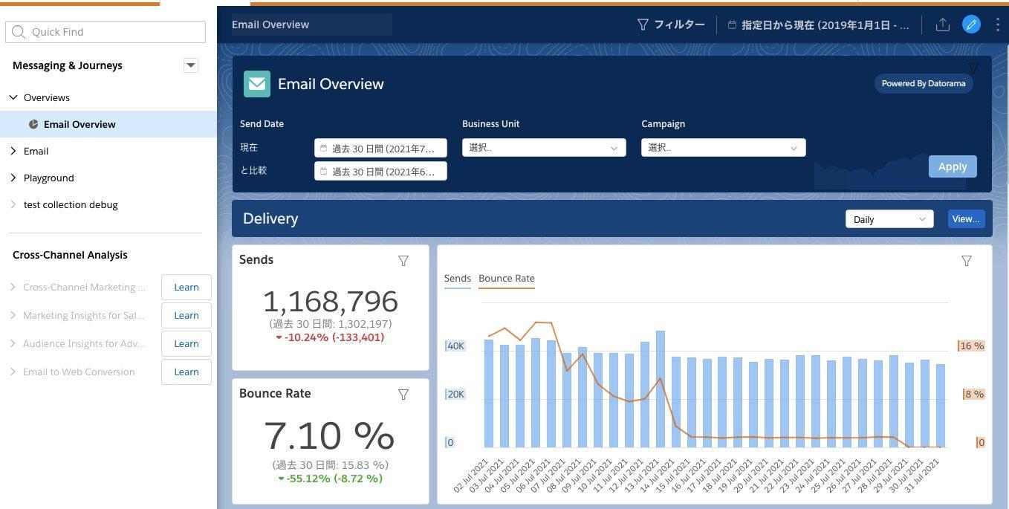Click the export/share icon in top bar
Screen dimensions: 1009x509
tap(942, 25)
